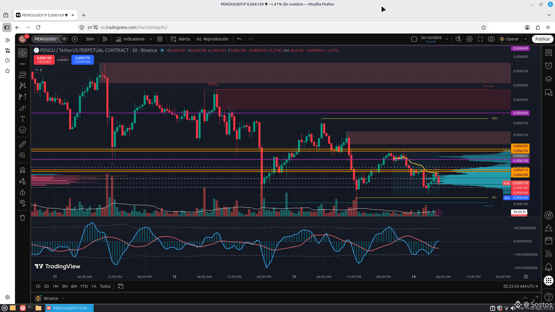Take a chart snapshot with camera icon
This screenshot has height=312, width=555.
click(491, 39)
